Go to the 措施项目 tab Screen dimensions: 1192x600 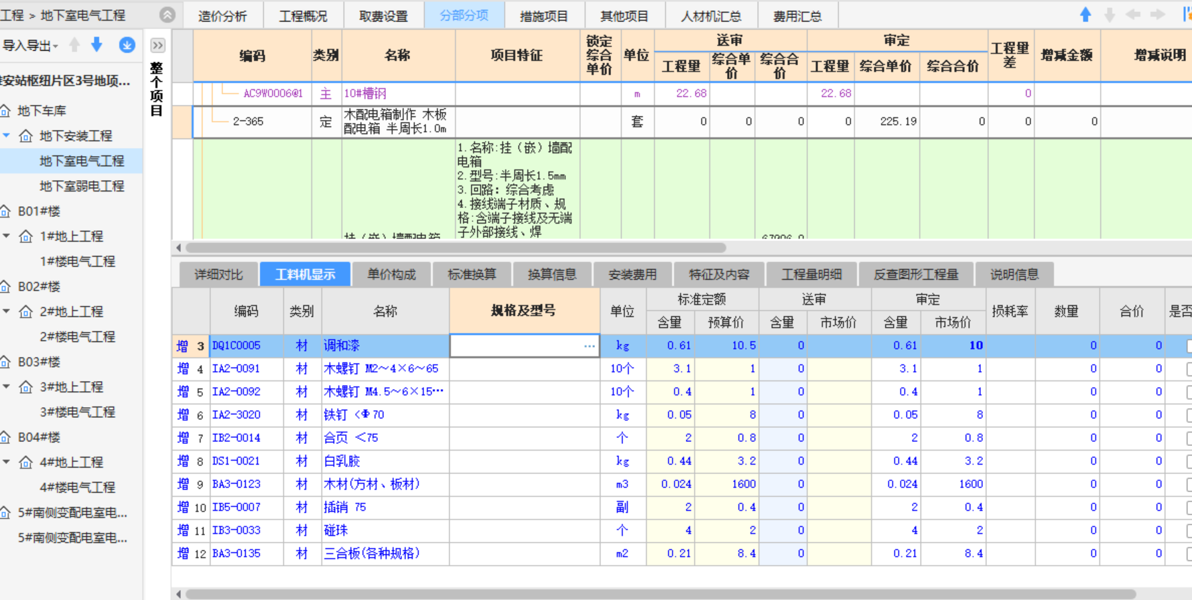coord(544,15)
